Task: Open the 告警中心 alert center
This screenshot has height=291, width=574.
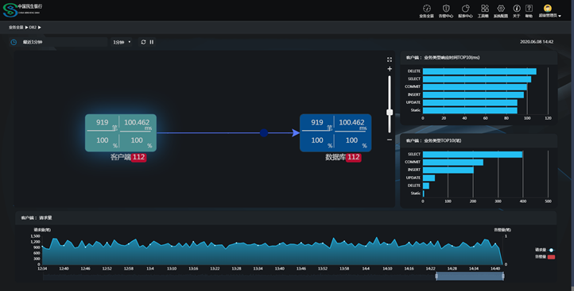Action: coord(446,11)
